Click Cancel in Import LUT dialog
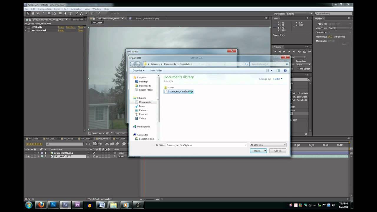Viewport: 377px width, 212px height. pyautogui.click(x=278, y=151)
